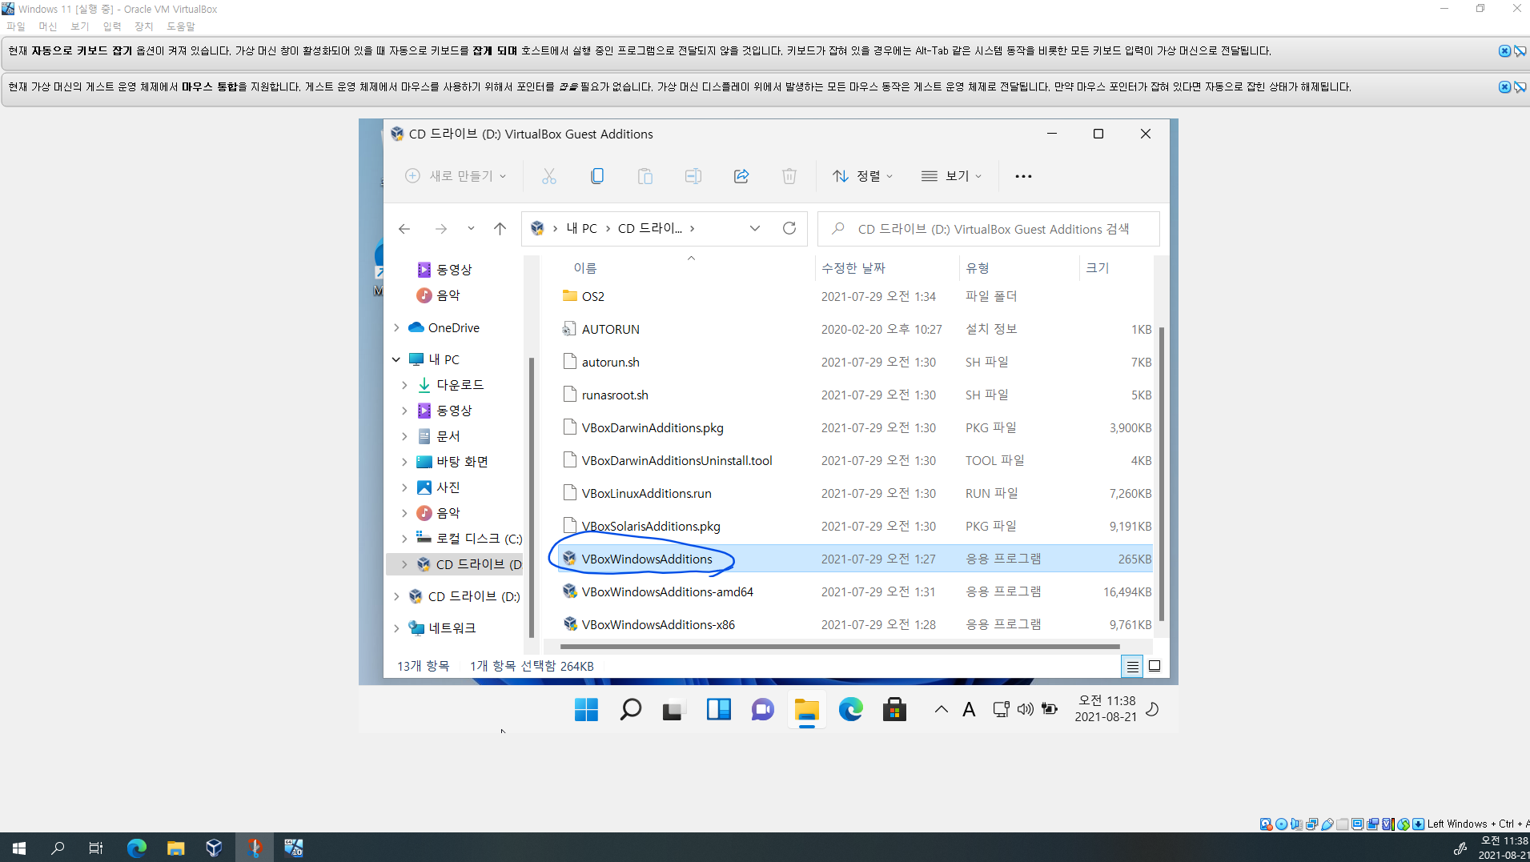Click the Copy icon in Explorer toolbar

coord(597,176)
